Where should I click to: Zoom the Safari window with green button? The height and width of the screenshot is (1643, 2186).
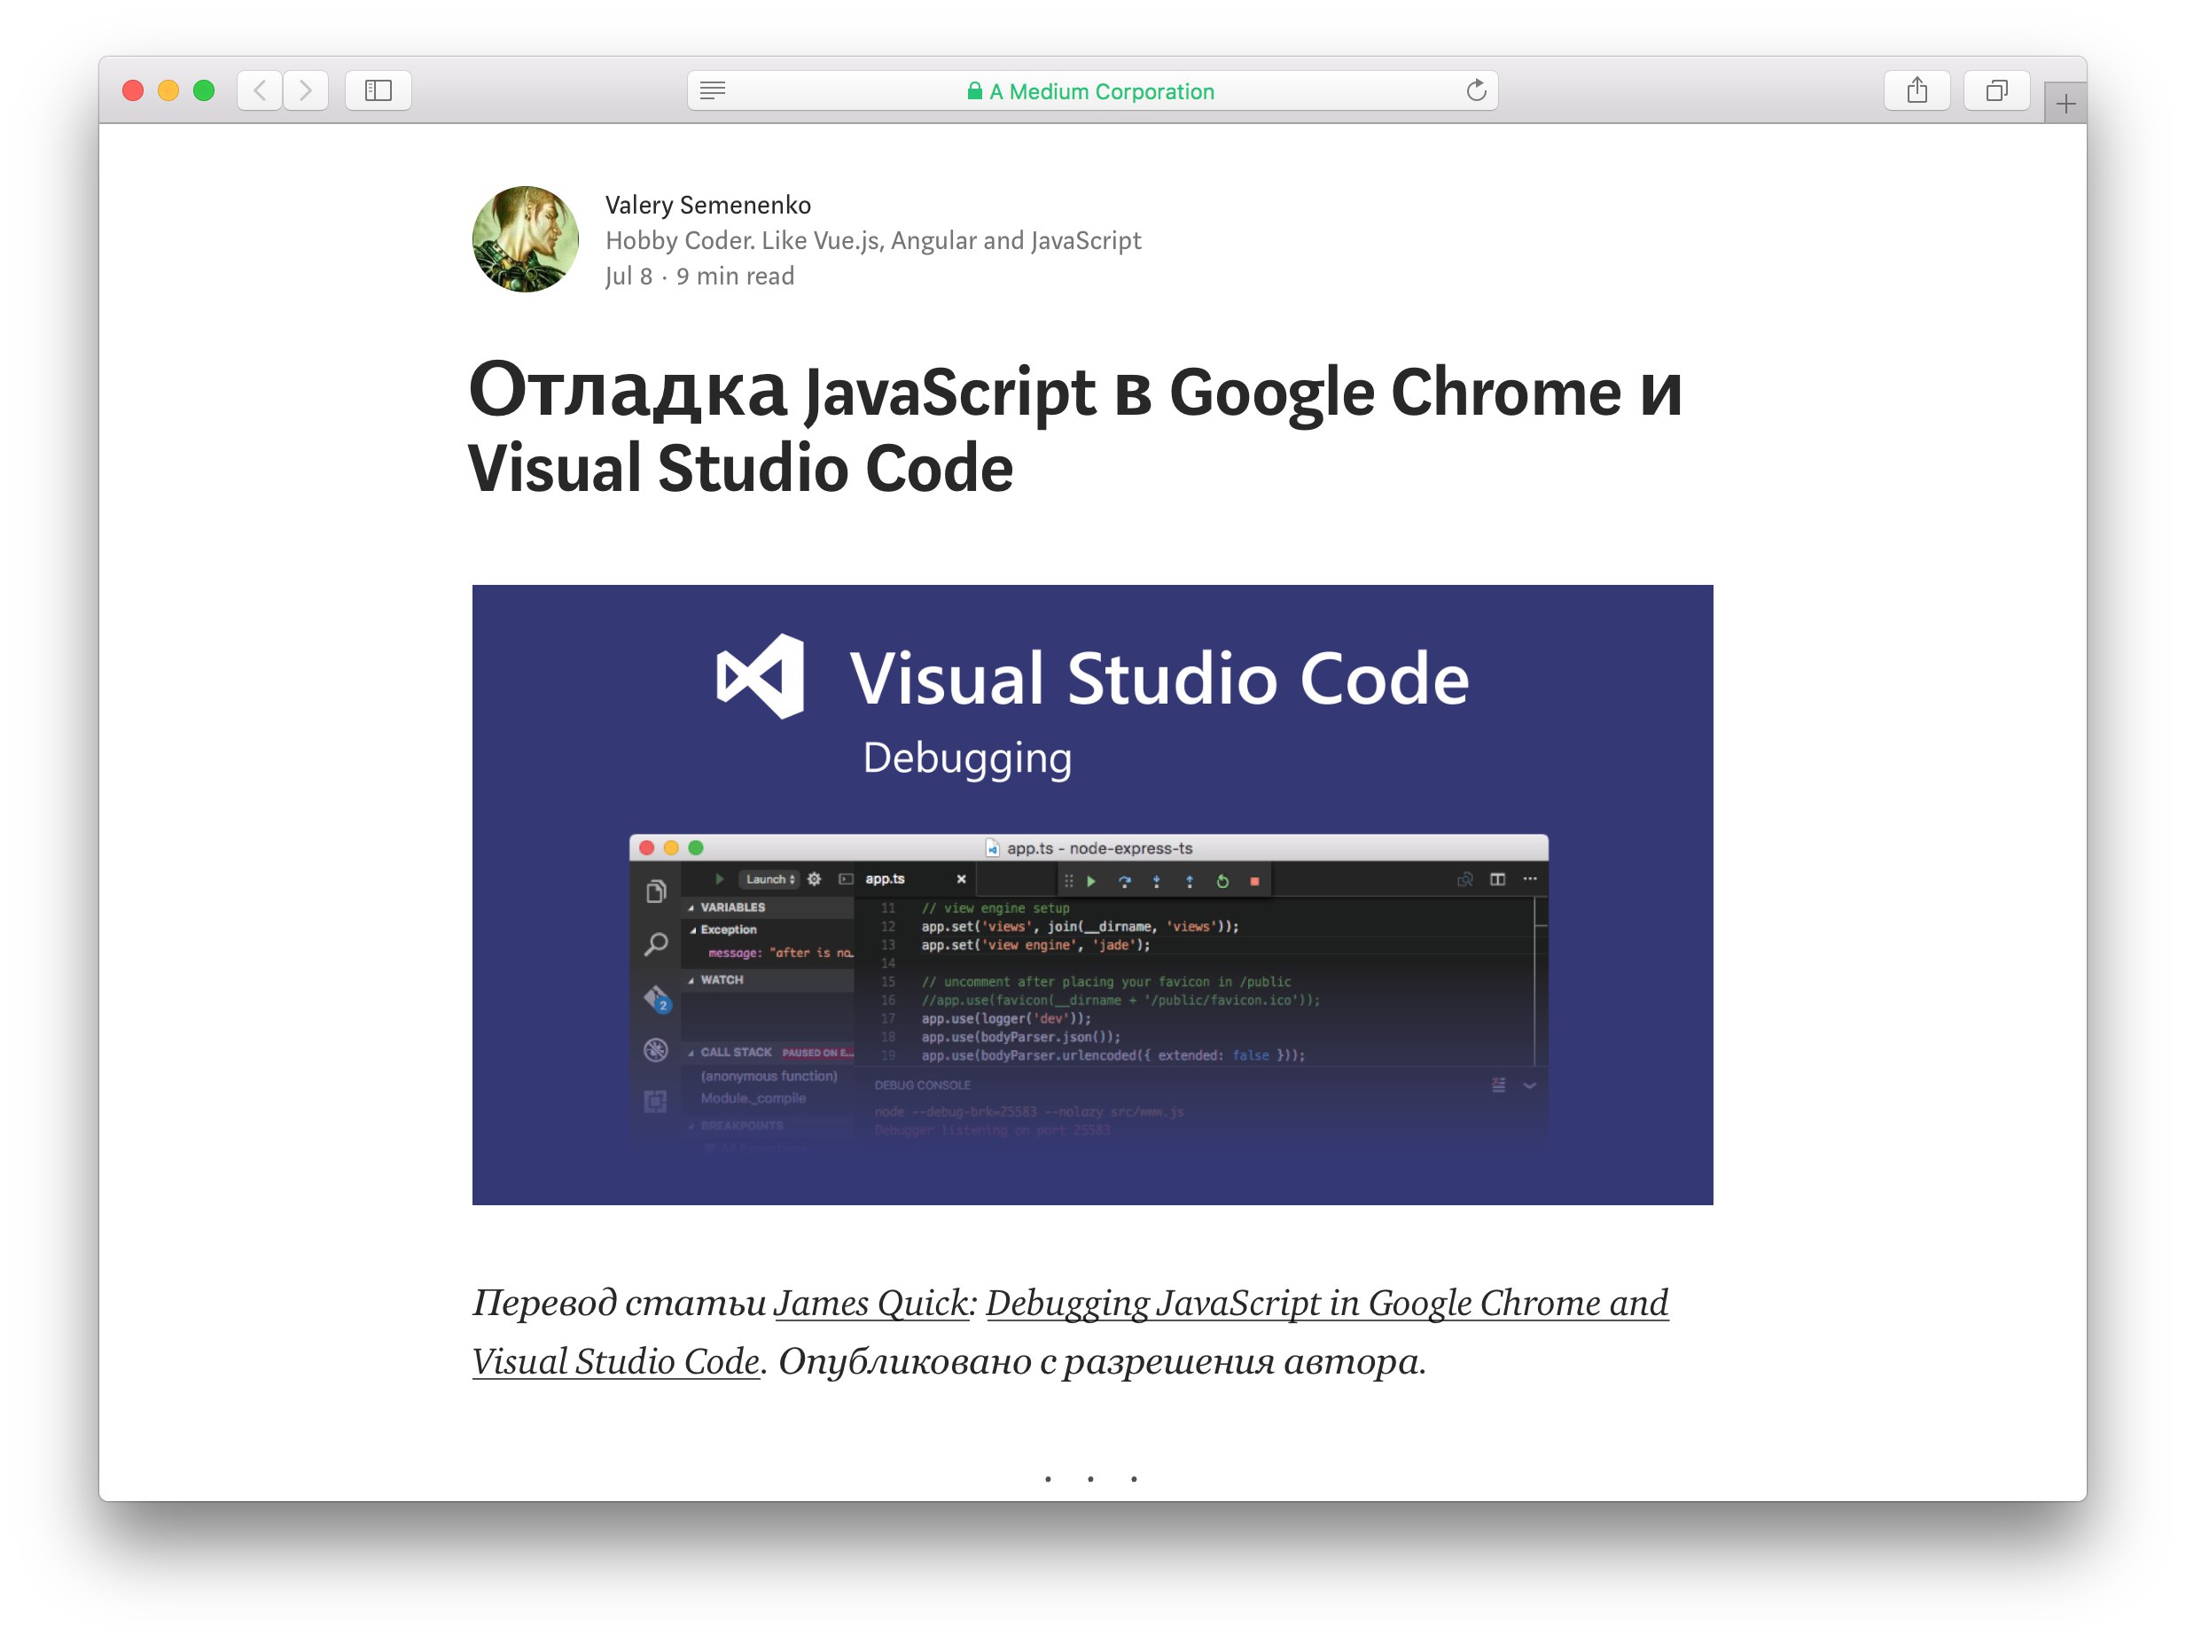(x=205, y=91)
